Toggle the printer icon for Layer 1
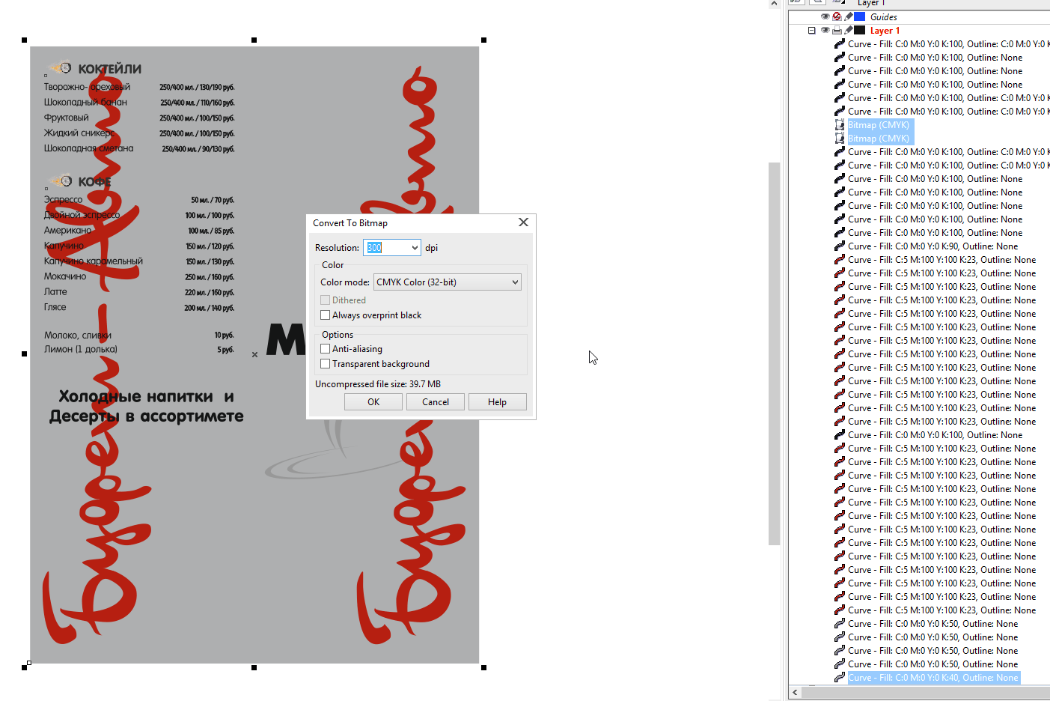The width and height of the screenshot is (1050, 701). click(837, 31)
